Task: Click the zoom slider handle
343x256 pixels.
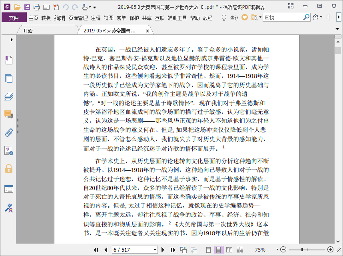Action: pos(302,250)
